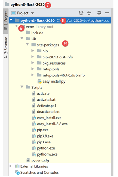The image size is (118, 177).
Task: Click the Collapse All icon
Action: point(89,13)
